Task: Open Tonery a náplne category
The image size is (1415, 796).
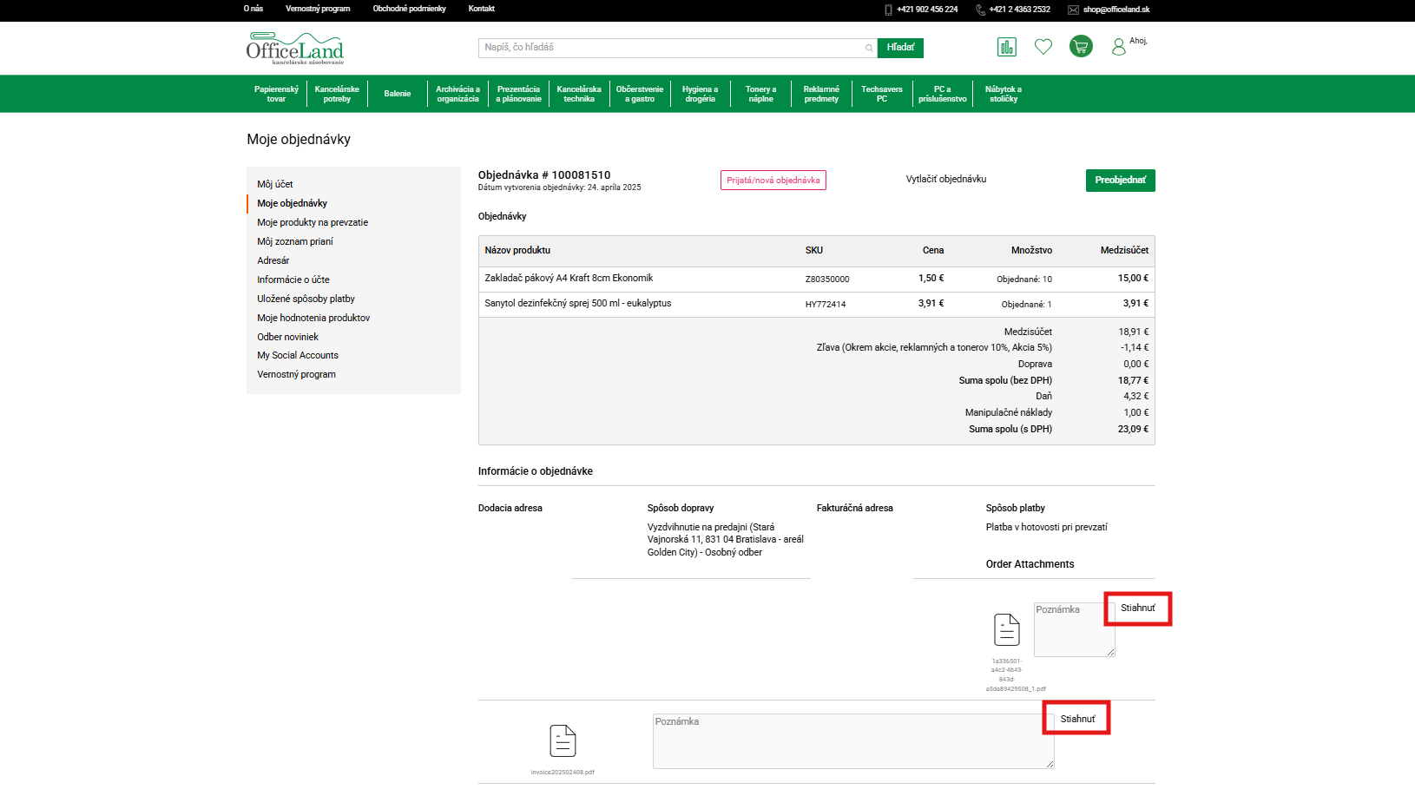Action: click(x=760, y=94)
